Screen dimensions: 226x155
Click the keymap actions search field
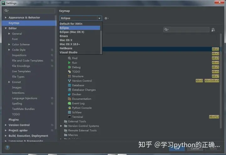(x=186, y=30)
